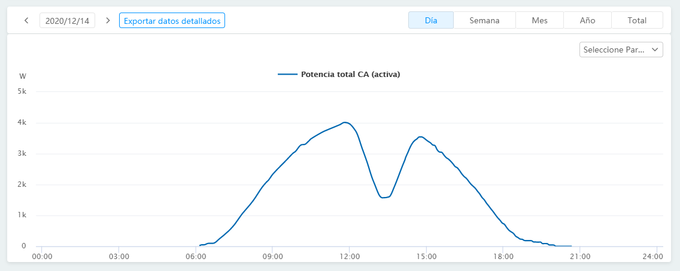680x271 pixels.
Task: Advance to the next day arrow
Action: (x=108, y=20)
